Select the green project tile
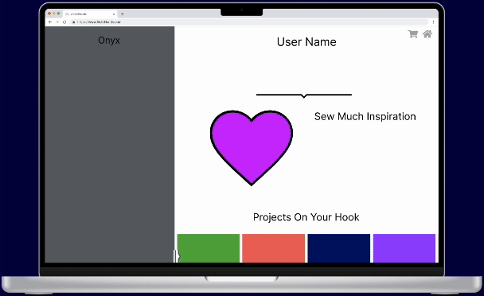This screenshot has height=296, width=484. (209, 248)
